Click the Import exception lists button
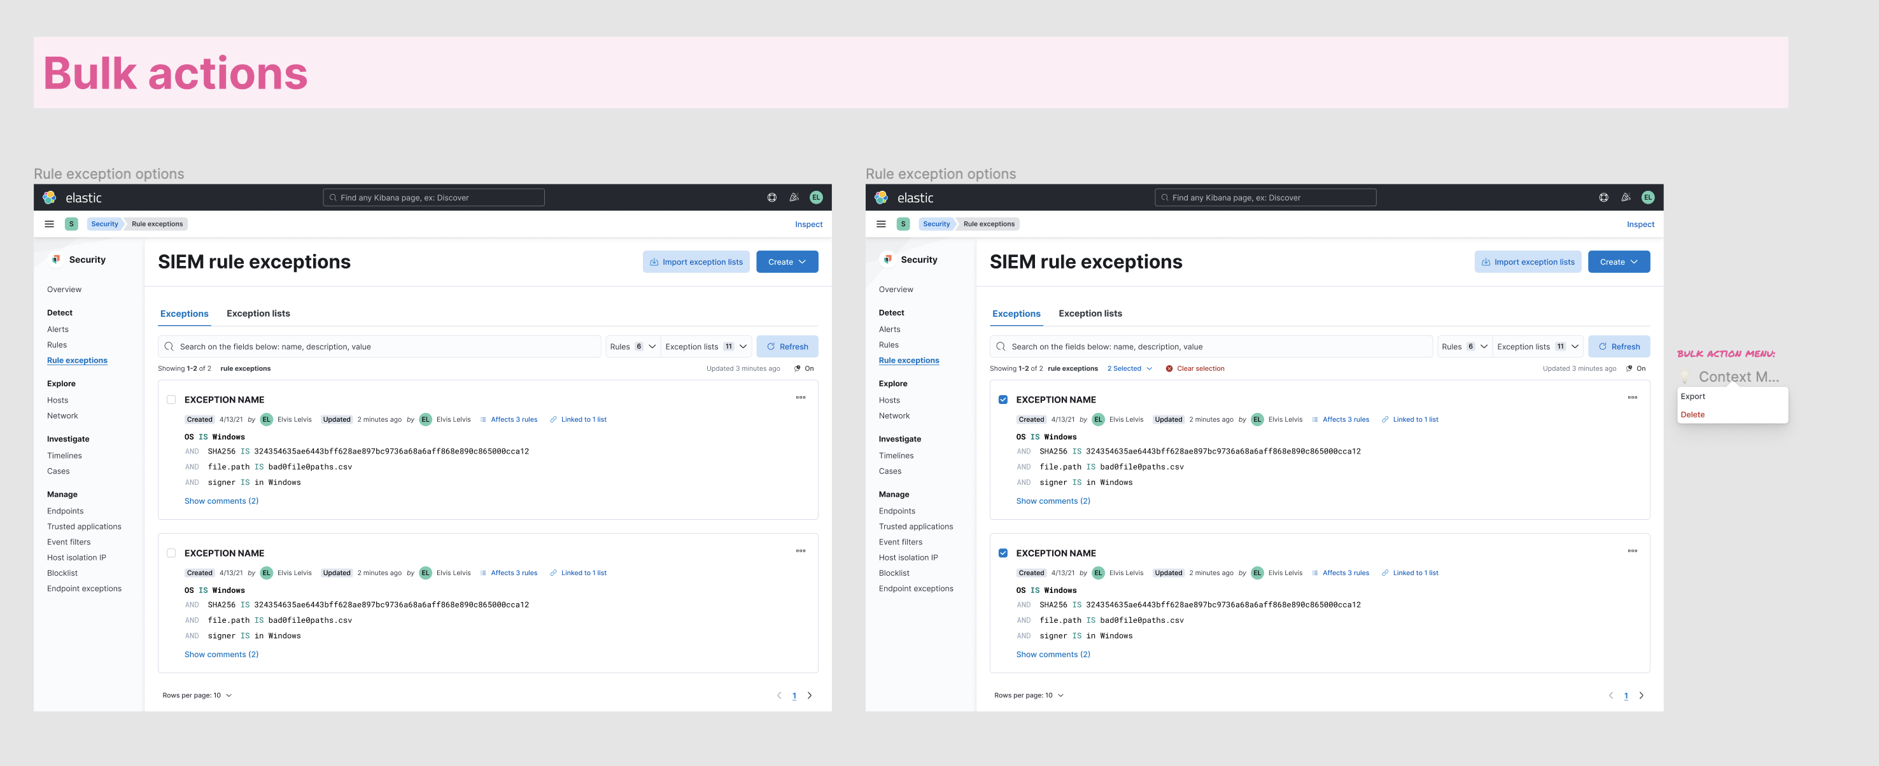1879x766 pixels. 696,261
